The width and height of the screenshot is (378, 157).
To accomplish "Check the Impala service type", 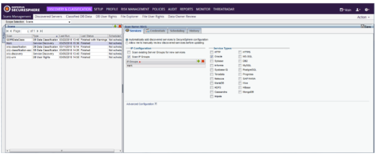I will coord(212,97).
